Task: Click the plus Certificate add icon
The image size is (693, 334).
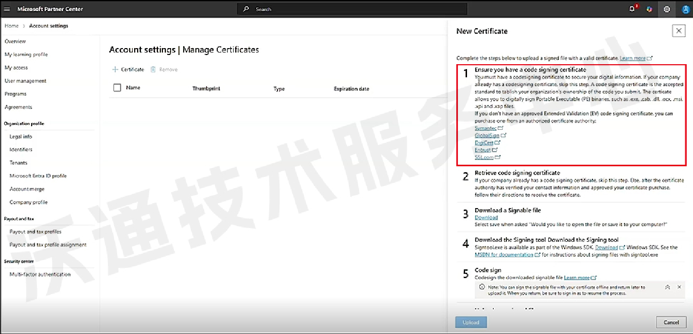Action: click(x=115, y=70)
